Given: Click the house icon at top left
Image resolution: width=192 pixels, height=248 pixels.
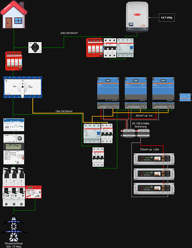Looking at the screenshot, I should tap(14, 14).
